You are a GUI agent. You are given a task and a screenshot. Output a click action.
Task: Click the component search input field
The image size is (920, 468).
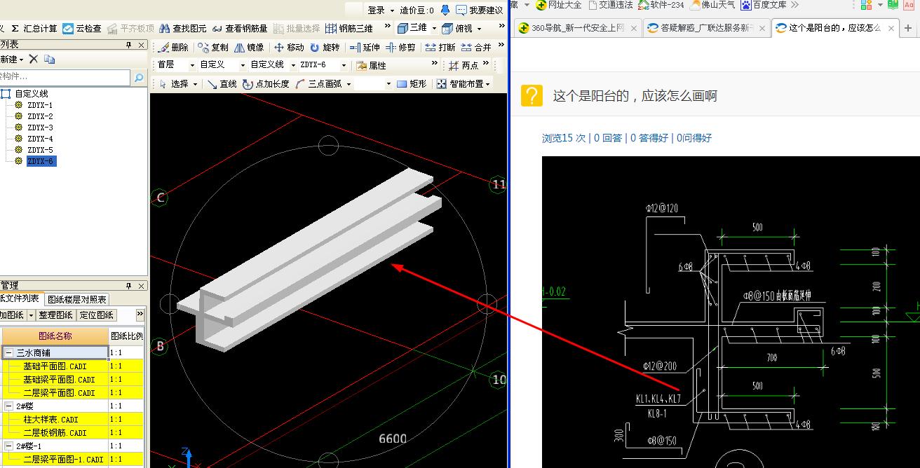65,76
